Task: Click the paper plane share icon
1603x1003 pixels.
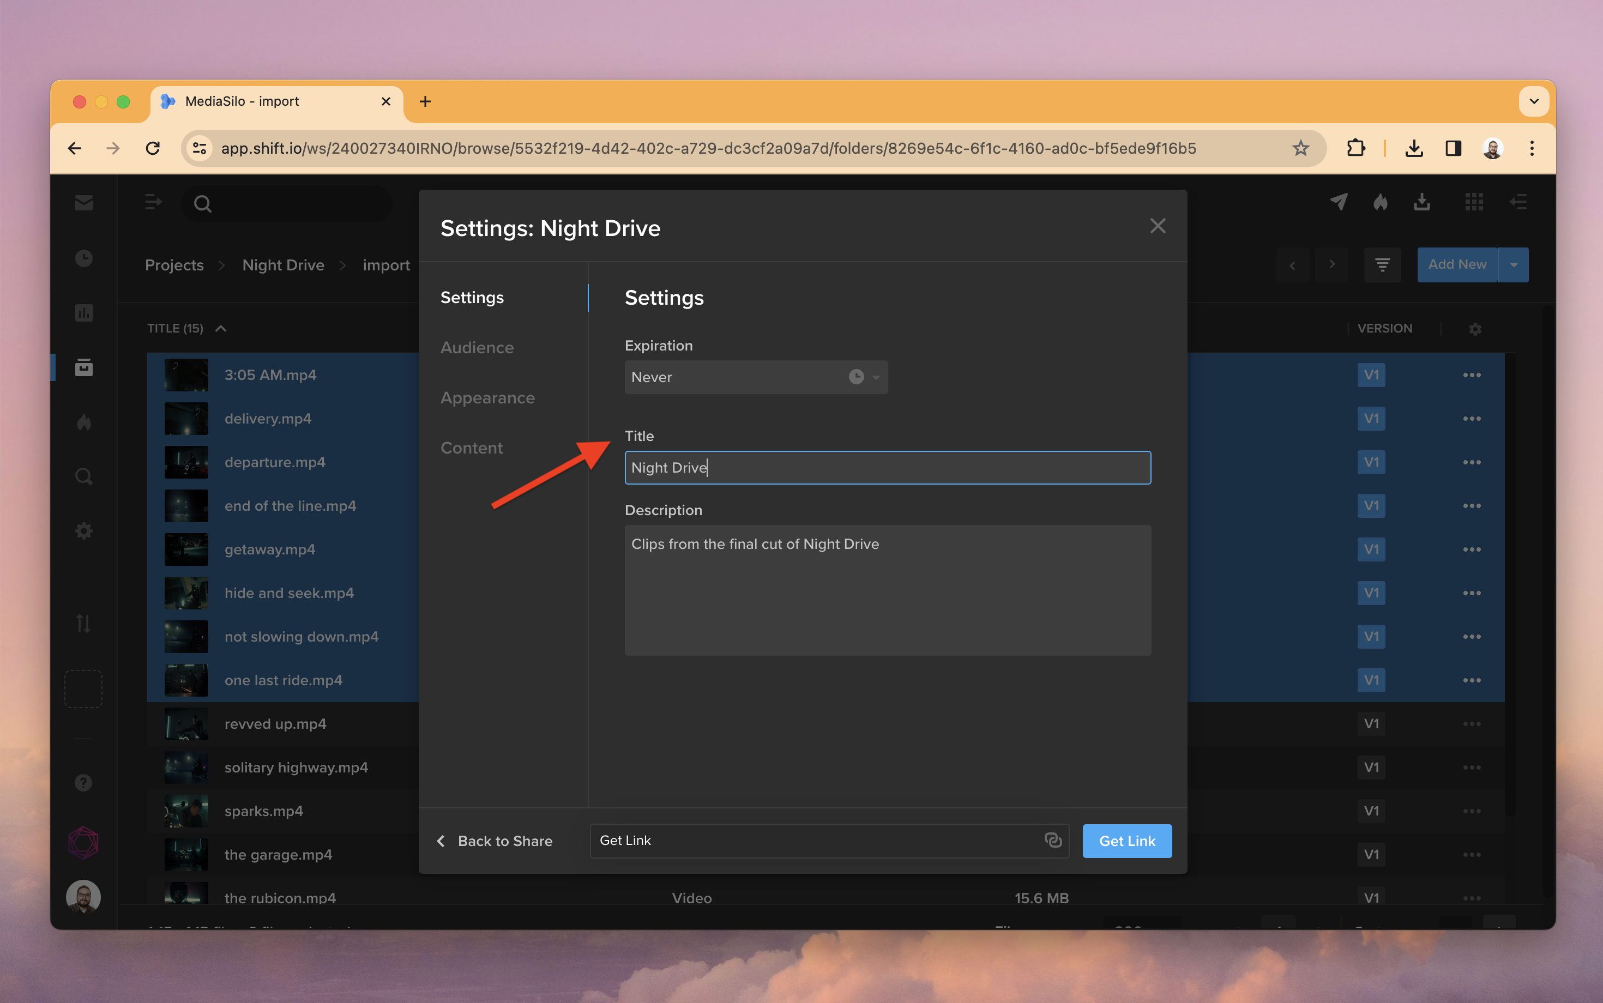Action: click(1339, 202)
